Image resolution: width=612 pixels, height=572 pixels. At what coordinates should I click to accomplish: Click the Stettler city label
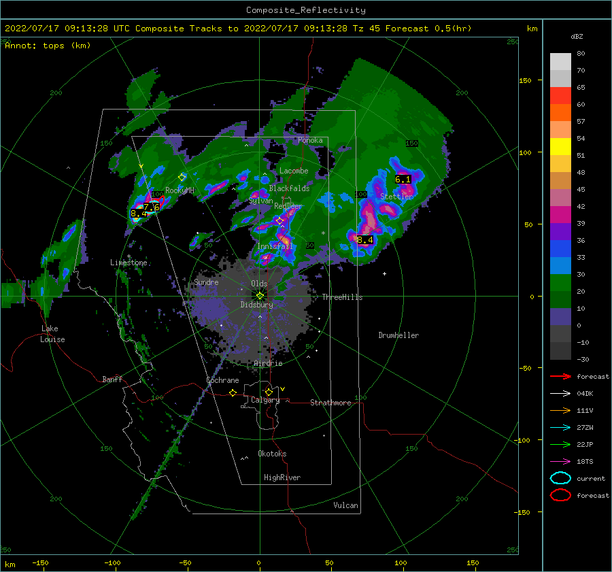[x=396, y=197]
